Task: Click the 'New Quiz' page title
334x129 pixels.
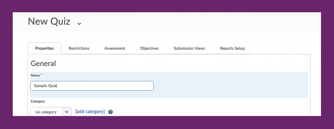Action: click(49, 21)
